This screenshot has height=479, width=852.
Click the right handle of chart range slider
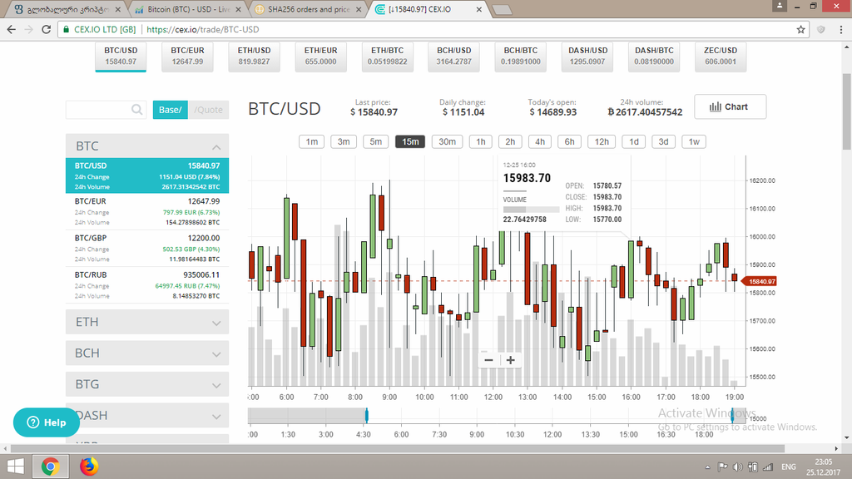coord(732,416)
